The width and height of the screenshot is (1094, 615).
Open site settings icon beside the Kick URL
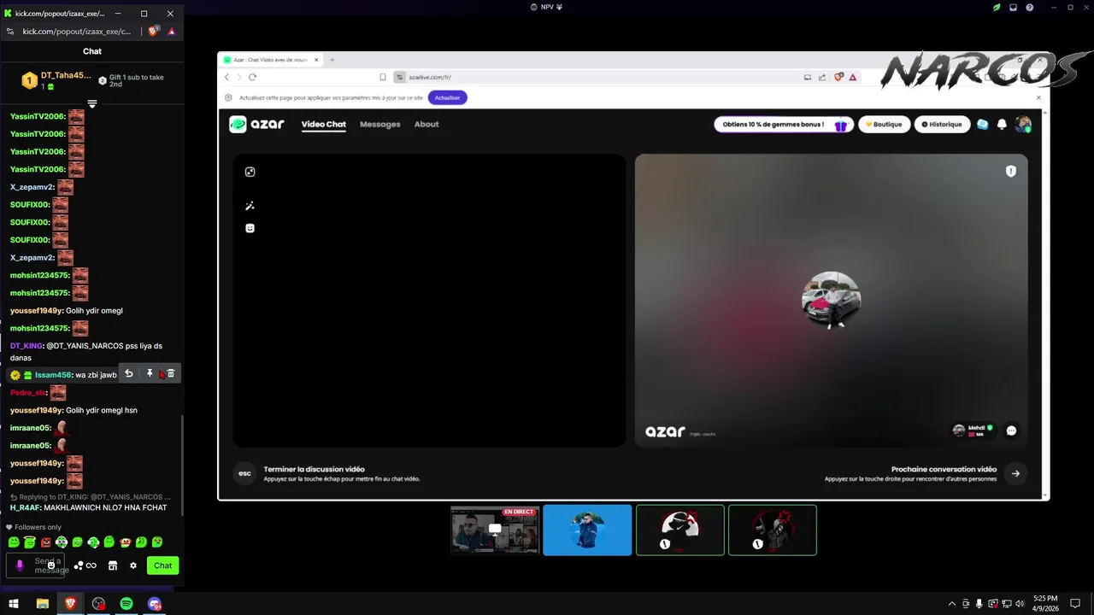click(x=10, y=32)
